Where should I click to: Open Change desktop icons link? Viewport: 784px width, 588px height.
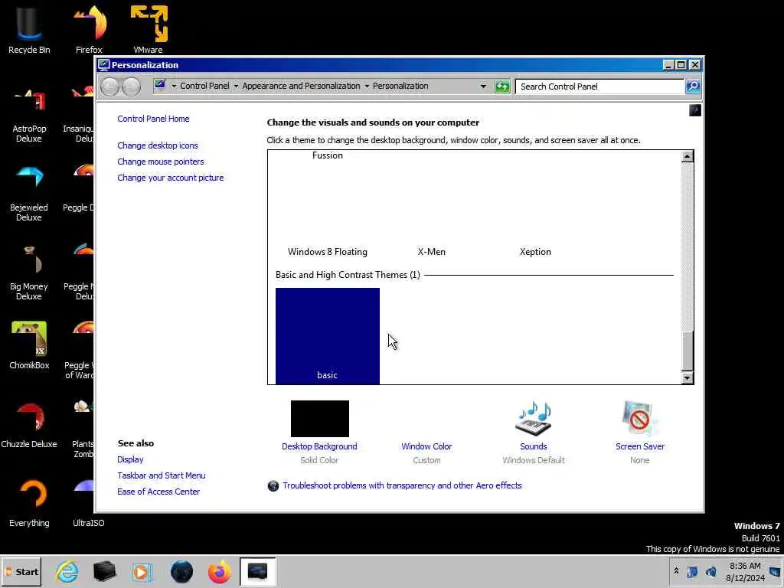coord(158,145)
